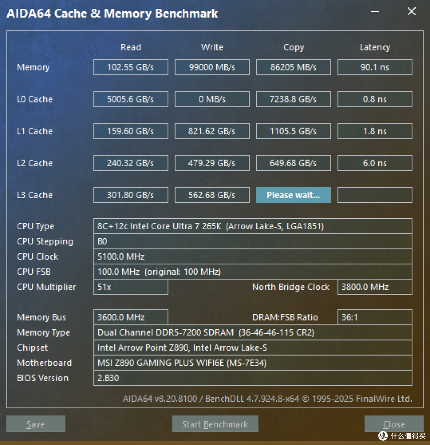
Task: Minimize the AIDA64 benchmark window
Action: pos(375,12)
